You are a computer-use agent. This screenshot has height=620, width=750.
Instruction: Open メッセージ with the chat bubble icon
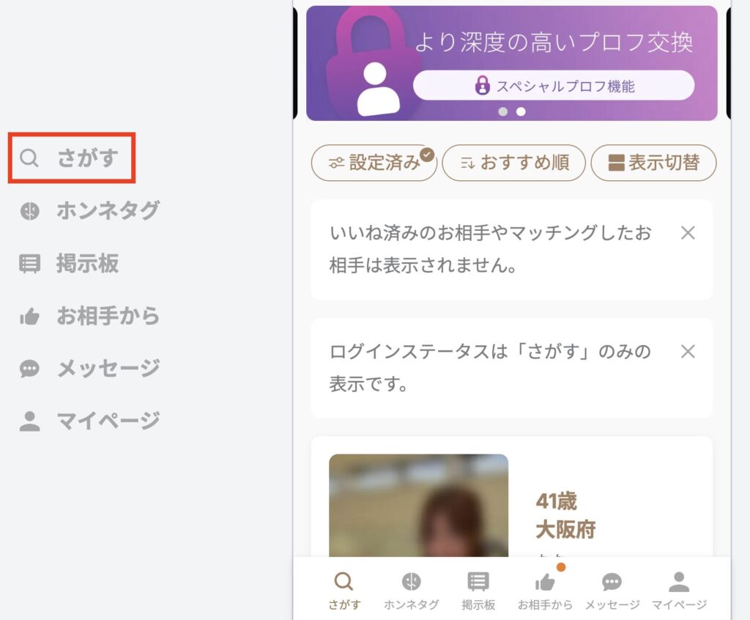[612, 590]
